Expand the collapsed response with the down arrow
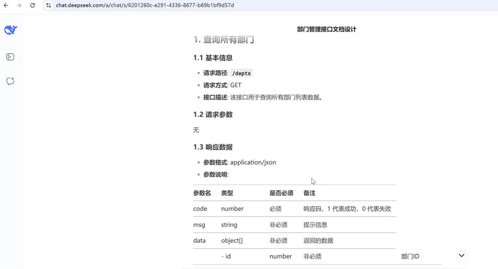This screenshot has height=269, width=498. pyautogui.click(x=461, y=255)
